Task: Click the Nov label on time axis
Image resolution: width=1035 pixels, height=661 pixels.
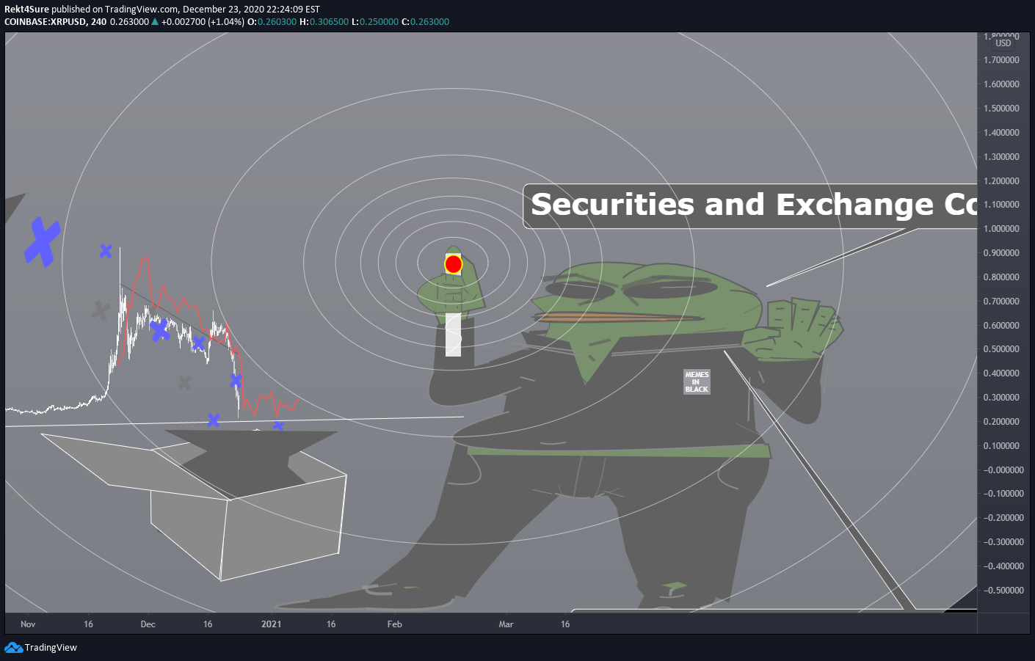Action: 28,624
